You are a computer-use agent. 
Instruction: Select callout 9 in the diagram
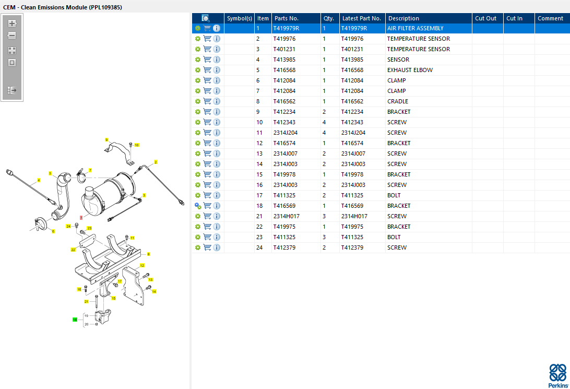(x=106, y=139)
